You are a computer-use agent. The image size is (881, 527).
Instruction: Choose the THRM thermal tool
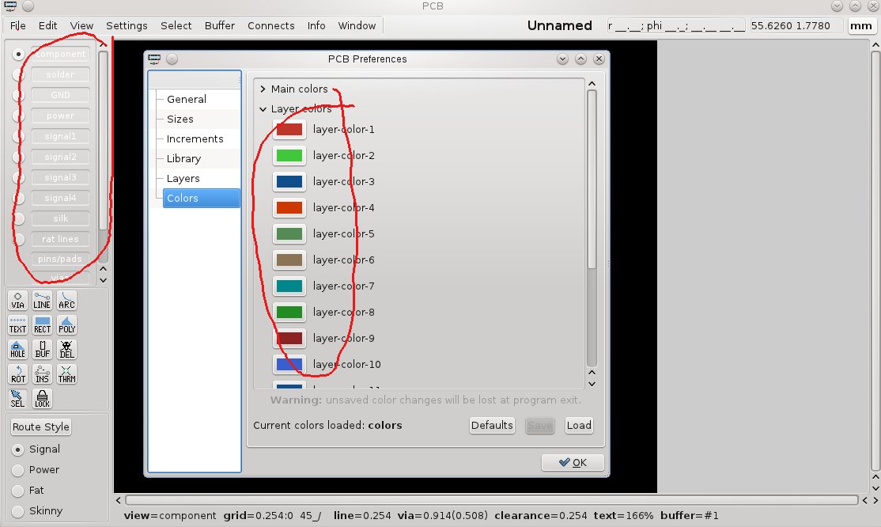pyautogui.click(x=67, y=373)
